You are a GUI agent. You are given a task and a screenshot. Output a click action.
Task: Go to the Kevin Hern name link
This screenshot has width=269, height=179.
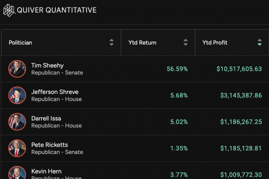pos(46,172)
